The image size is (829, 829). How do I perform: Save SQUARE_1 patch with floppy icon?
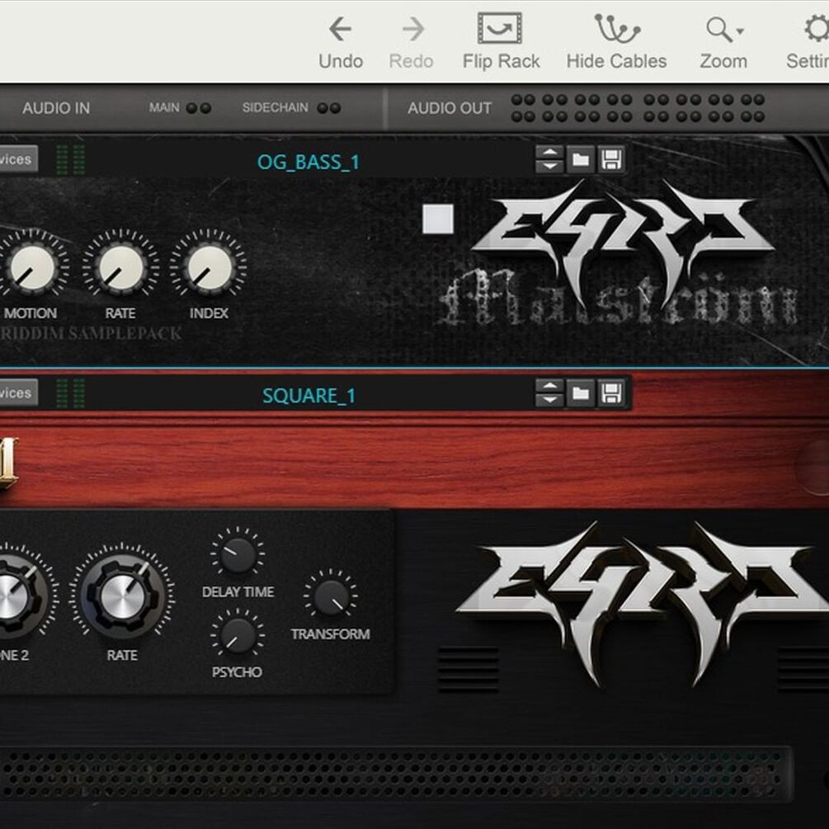coord(611,393)
